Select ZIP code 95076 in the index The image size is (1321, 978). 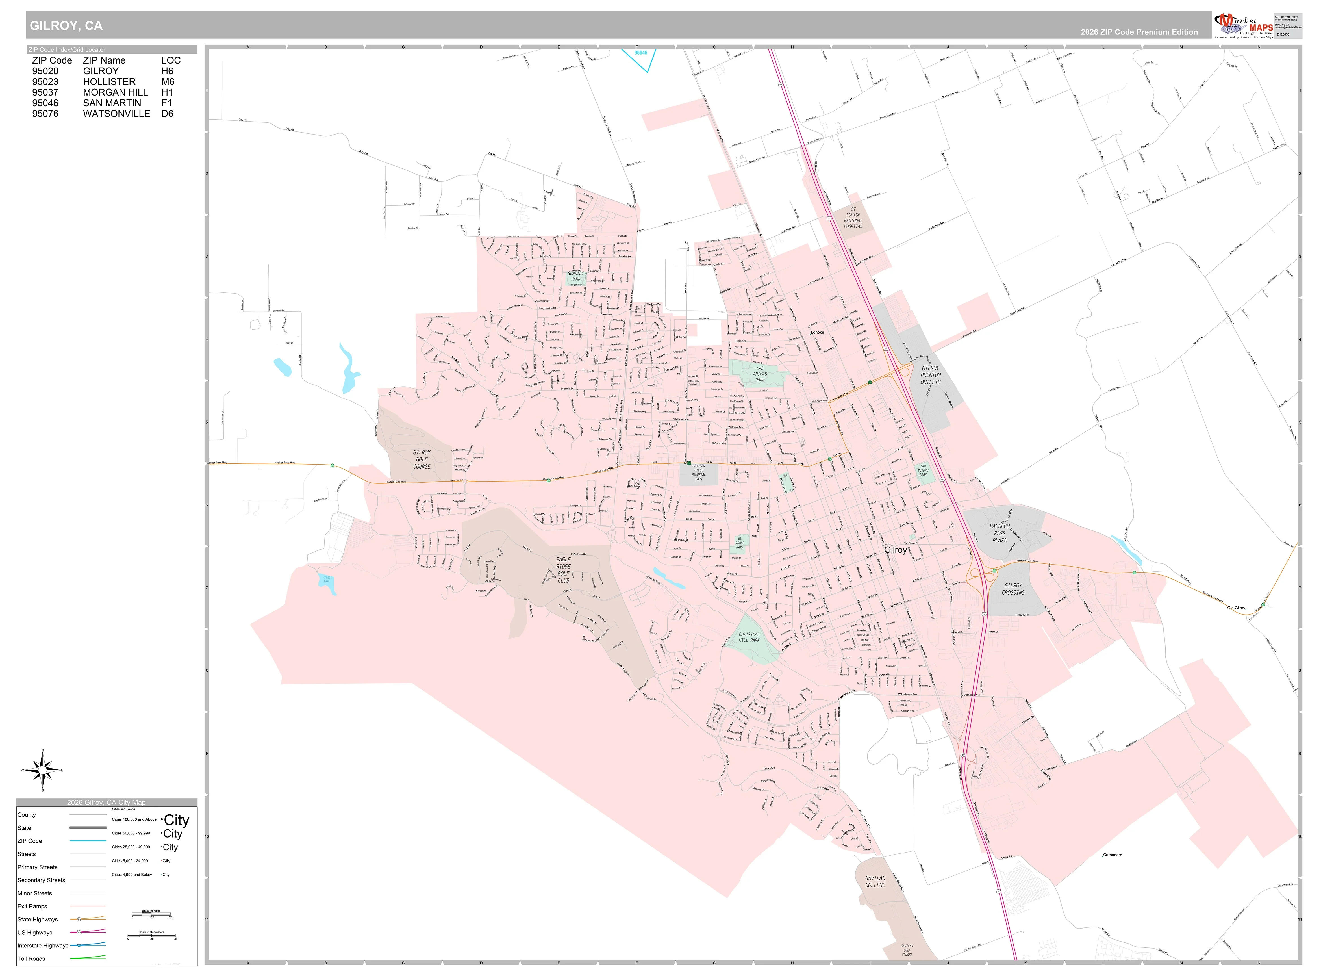point(45,114)
